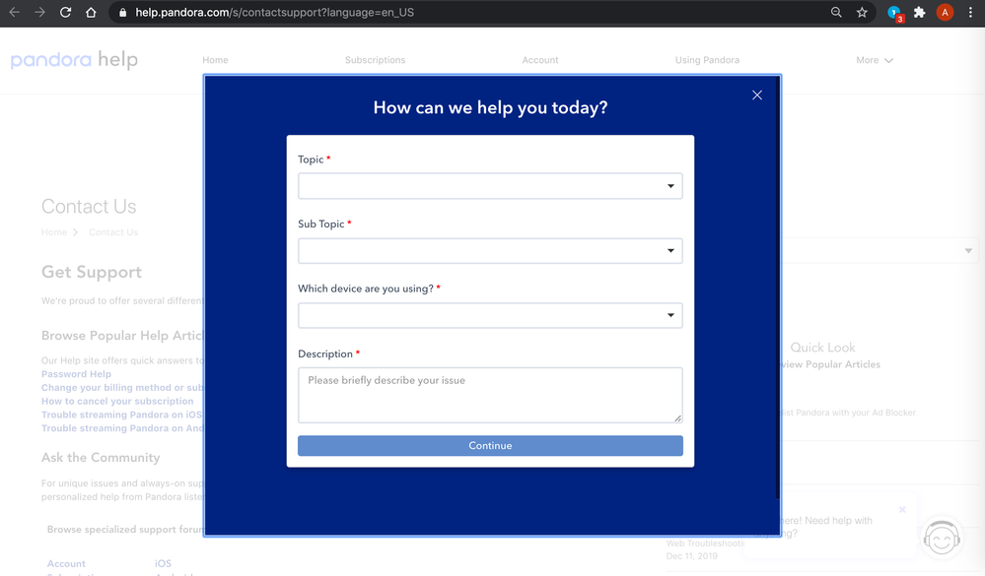Open the Password Help article link
This screenshot has height=576, width=985.
coord(76,374)
